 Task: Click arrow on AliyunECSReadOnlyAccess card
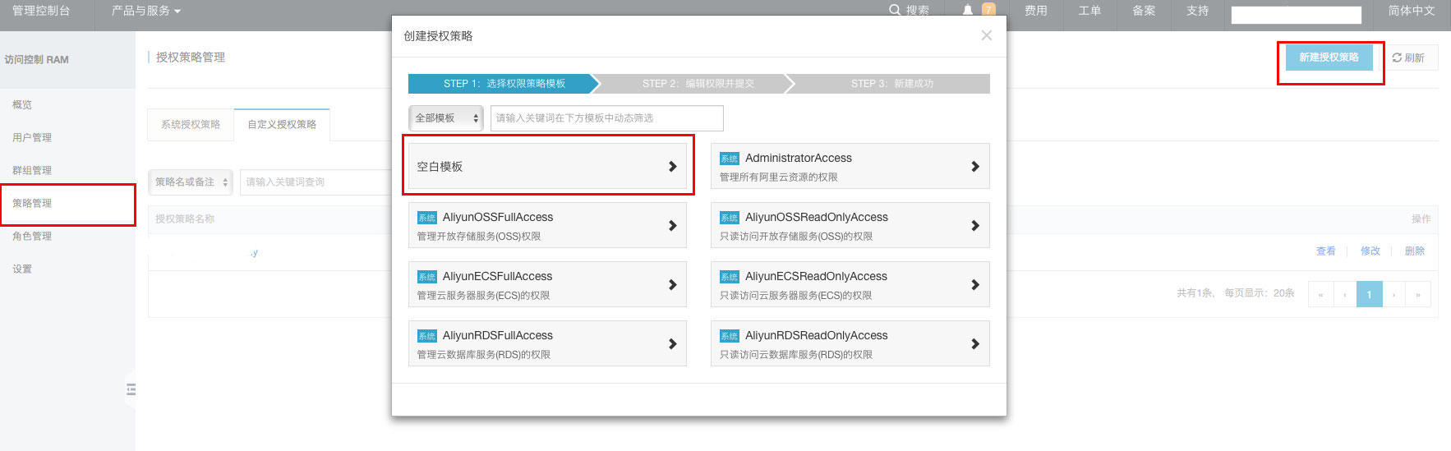tap(975, 285)
